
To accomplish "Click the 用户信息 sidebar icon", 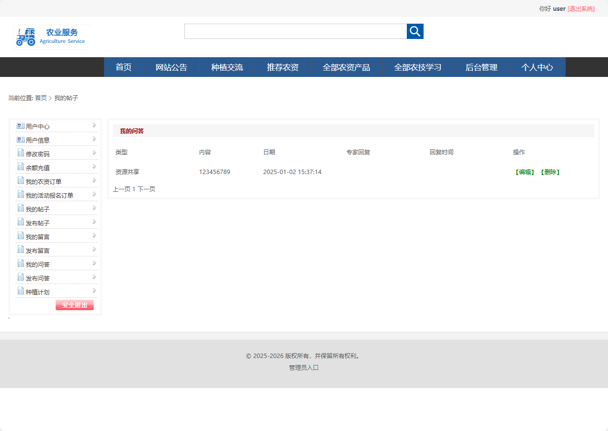I will [19, 139].
